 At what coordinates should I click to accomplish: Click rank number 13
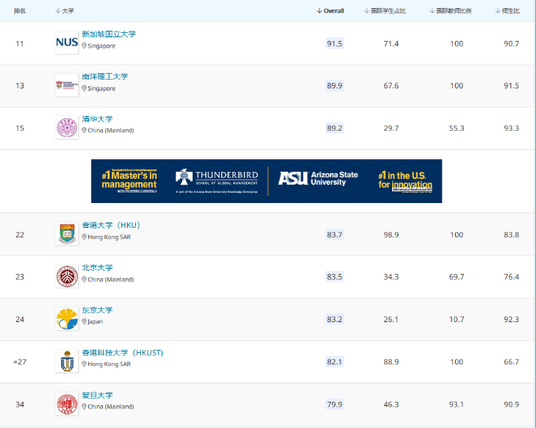point(20,85)
